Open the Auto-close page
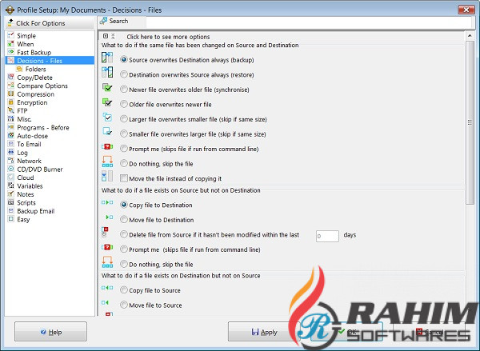 [33, 136]
